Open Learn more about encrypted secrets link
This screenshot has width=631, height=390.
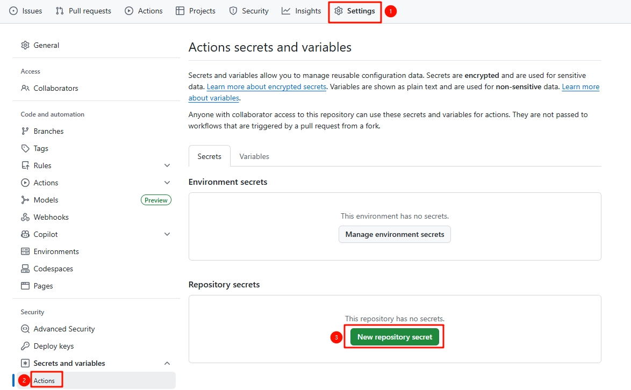coord(267,86)
